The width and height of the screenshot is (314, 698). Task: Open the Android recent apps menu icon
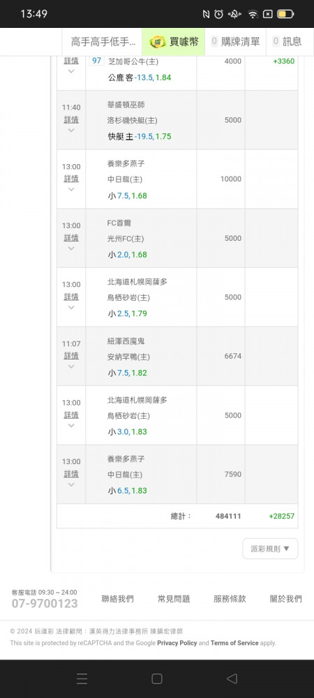tap(82, 678)
